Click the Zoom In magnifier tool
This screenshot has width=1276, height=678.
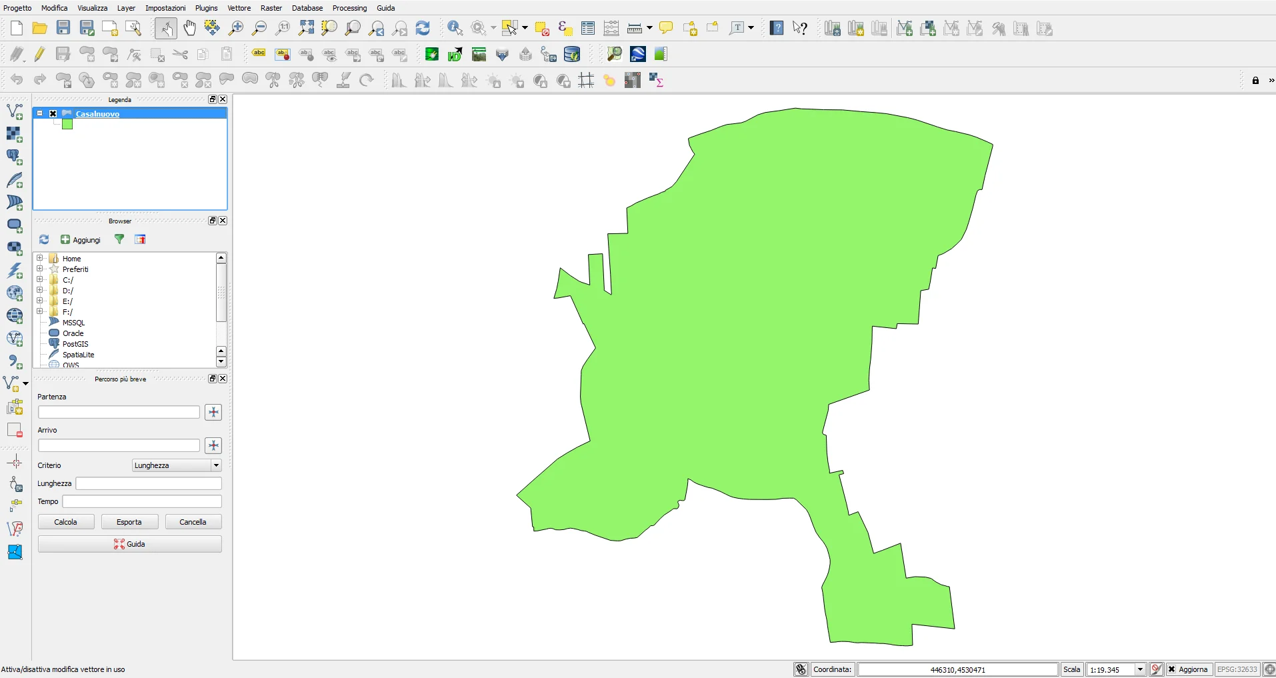[236, 28]
